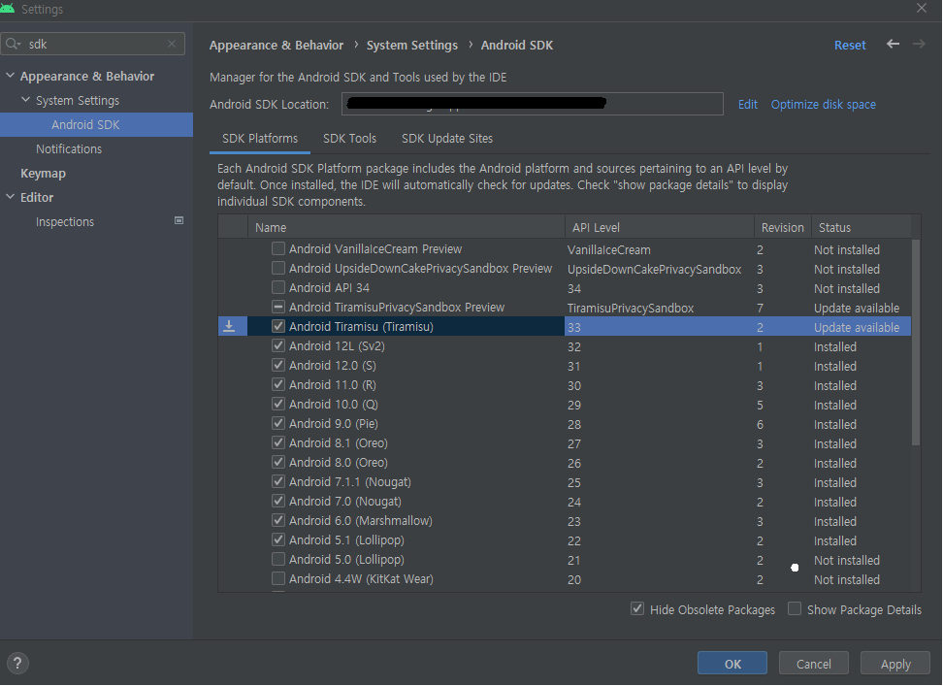Viewport: 943px width, 686px height.
Task: Click the search magnifier icon in settings
Action: [11, 44]
